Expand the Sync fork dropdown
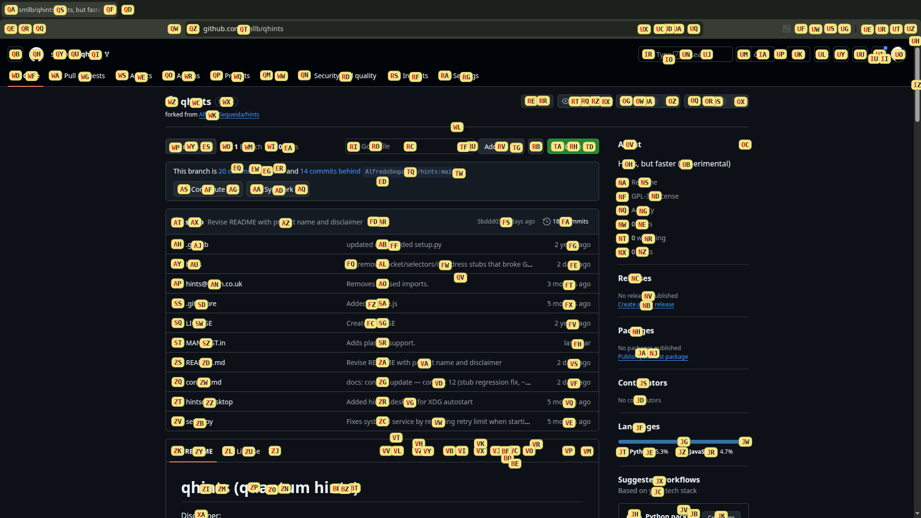 coord(278,189)
